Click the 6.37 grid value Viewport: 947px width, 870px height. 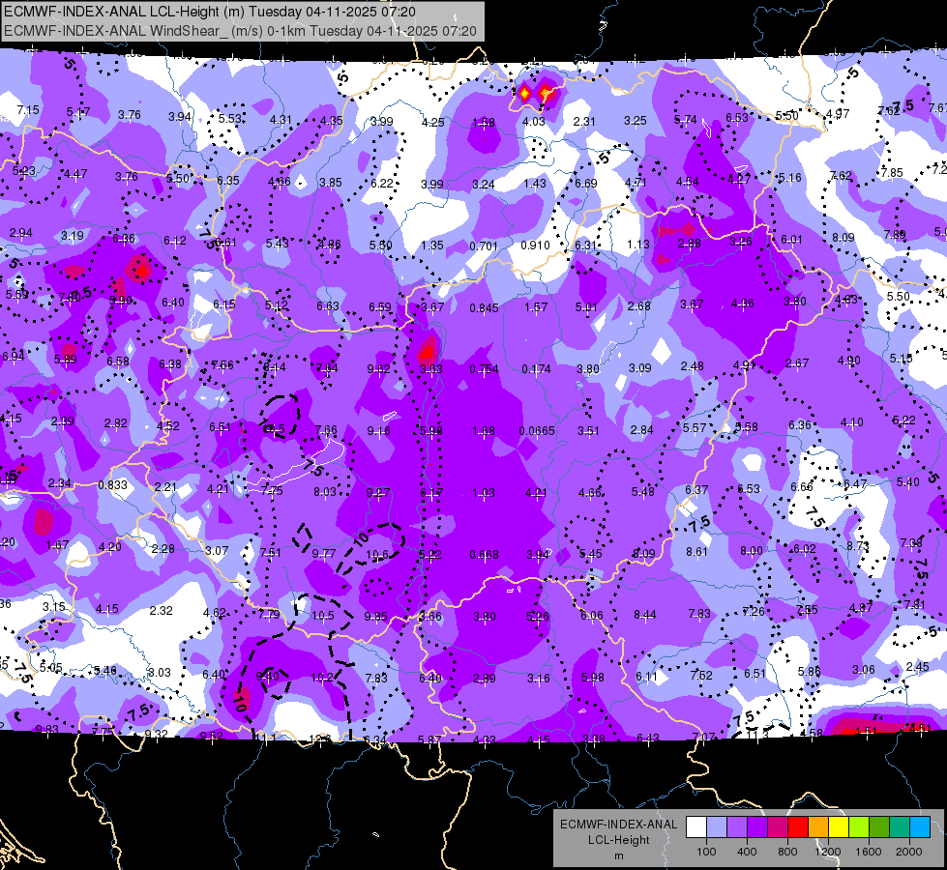coord(696,490)
